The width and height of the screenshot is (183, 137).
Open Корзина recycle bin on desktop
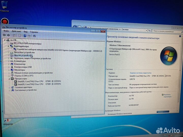tap(4, 6)
